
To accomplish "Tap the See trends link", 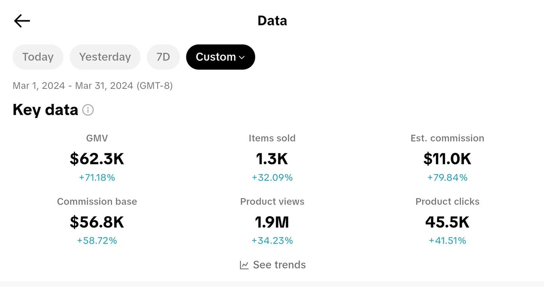I will pyautogui.click(x=273, y=265).
